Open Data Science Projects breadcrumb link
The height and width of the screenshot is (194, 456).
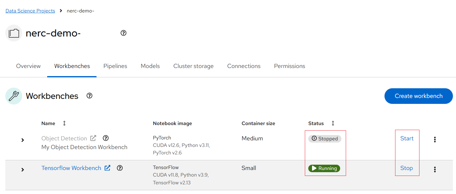[x=30, y=11]
